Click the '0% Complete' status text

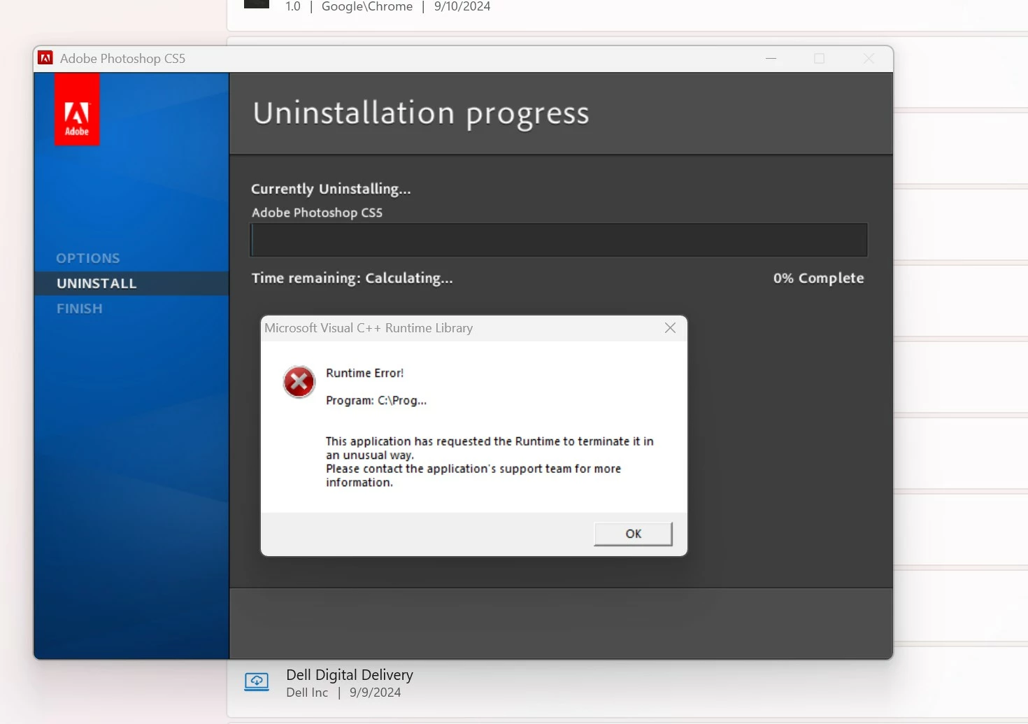tap(818, 278)
